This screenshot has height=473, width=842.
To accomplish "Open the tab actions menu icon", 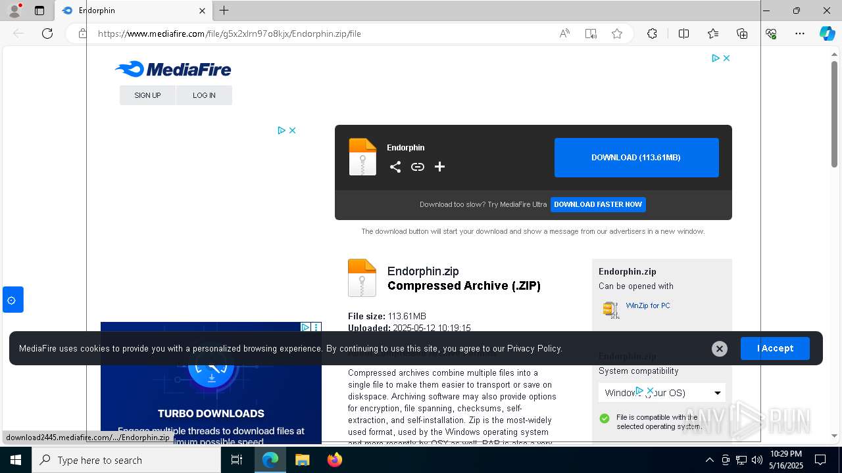I will (x=39, y=11).
